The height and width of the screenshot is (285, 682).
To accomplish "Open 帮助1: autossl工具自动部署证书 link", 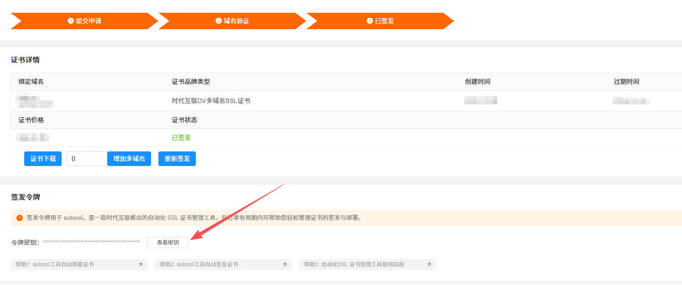I will tap(55, 264).
